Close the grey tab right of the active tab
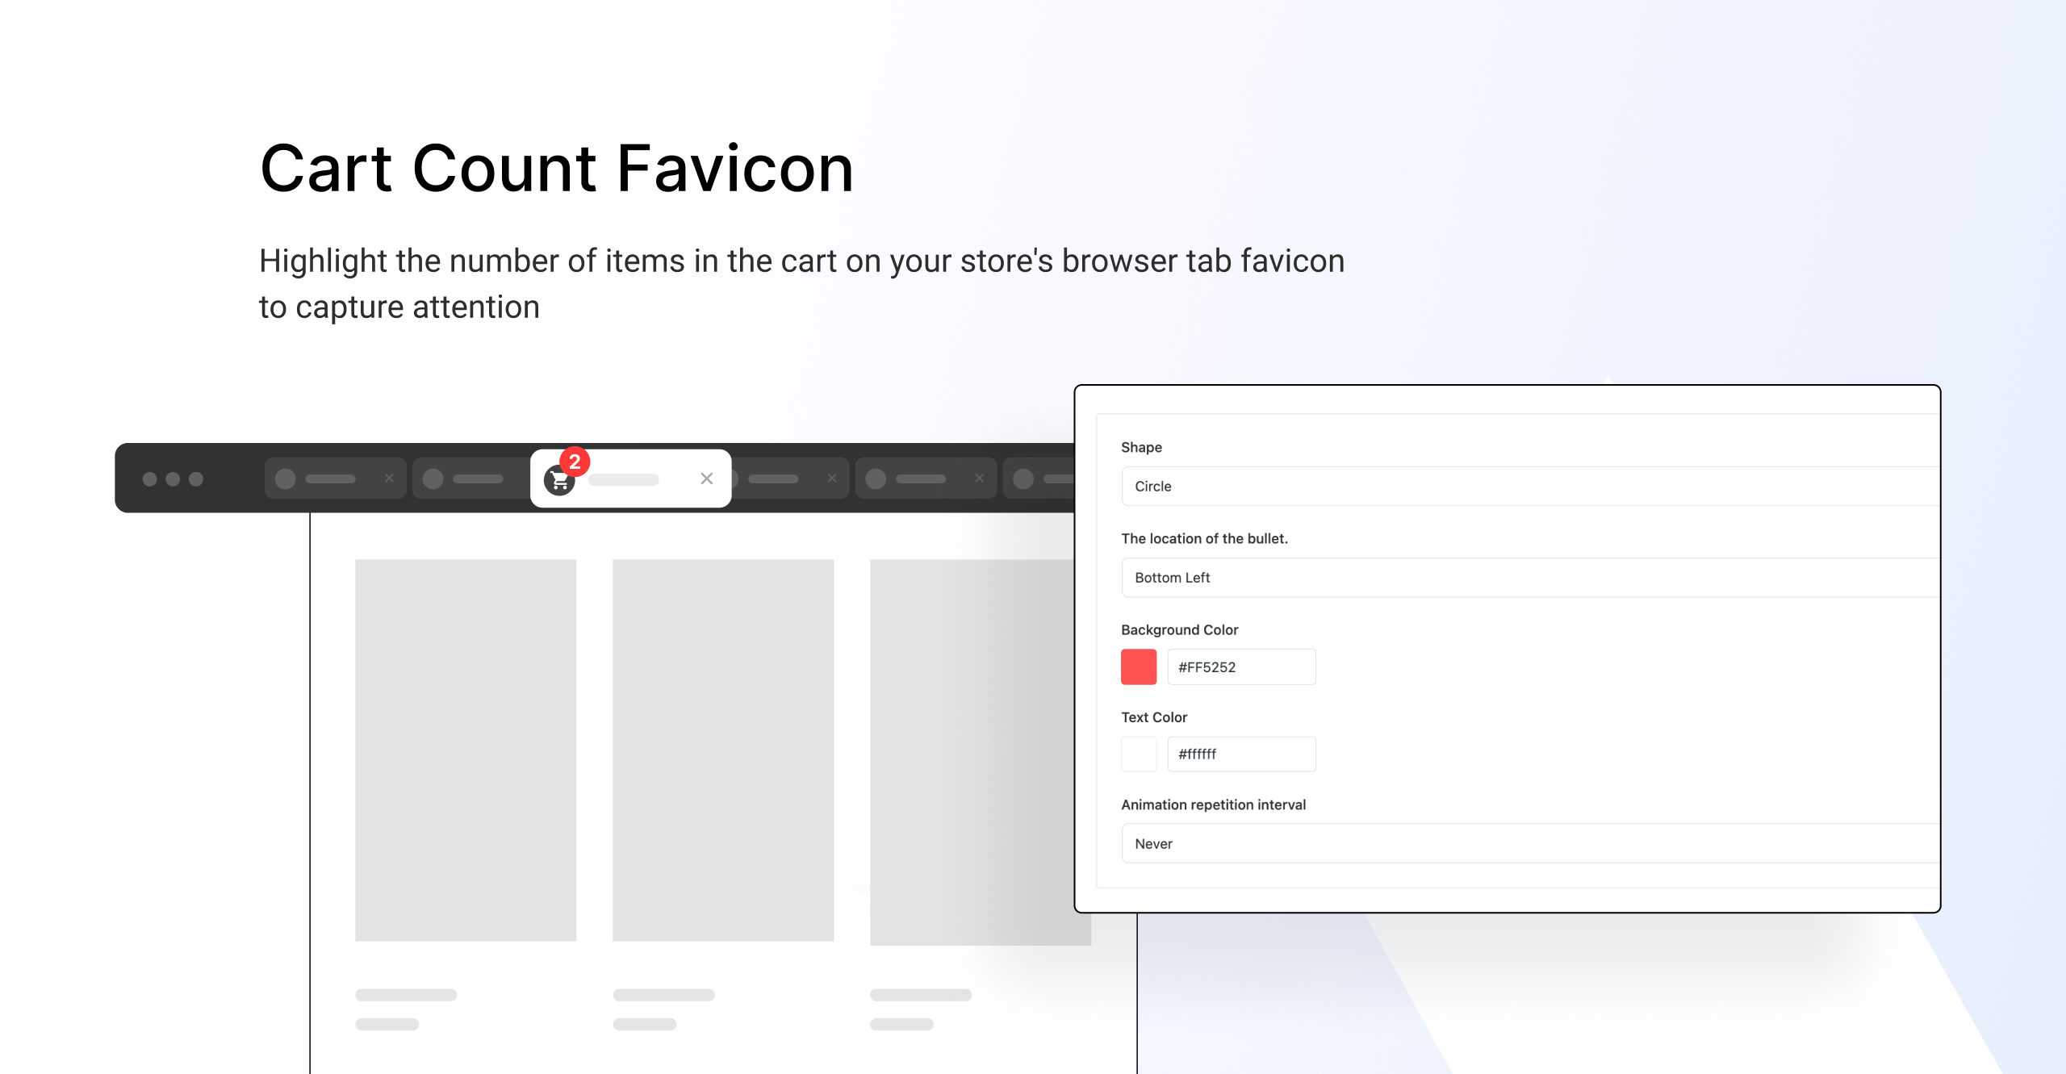 click(832, 478)
